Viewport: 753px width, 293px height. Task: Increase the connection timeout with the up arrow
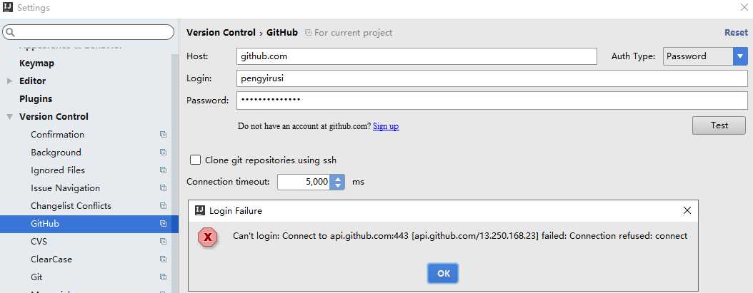click(x=338, y=178)
